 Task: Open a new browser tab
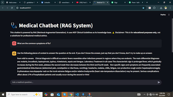coord(147,3)
